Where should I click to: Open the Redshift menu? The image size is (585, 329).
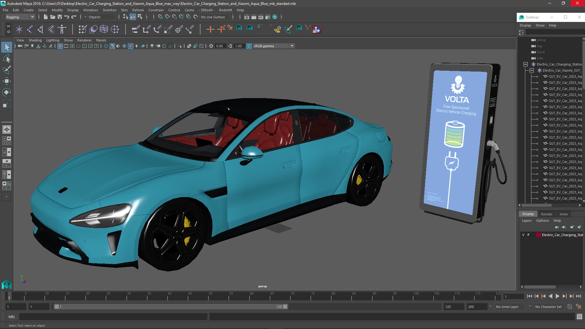[225, 10]
